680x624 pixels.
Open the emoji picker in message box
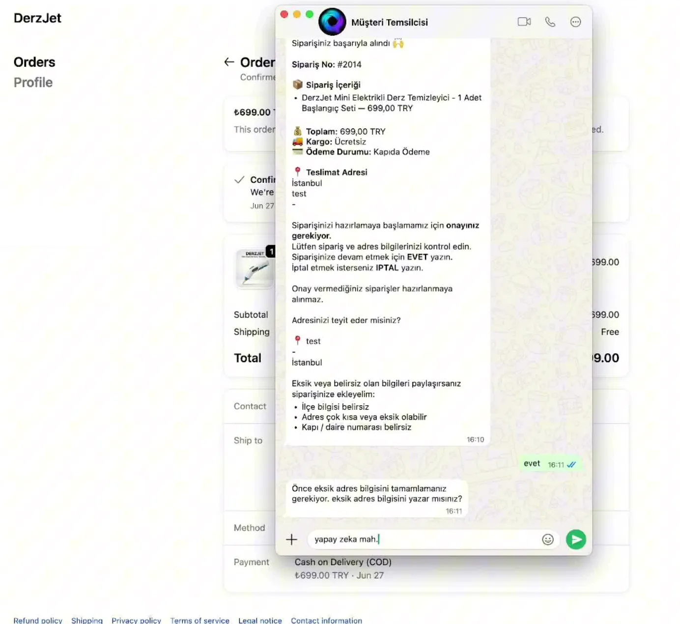pos(548,539)
